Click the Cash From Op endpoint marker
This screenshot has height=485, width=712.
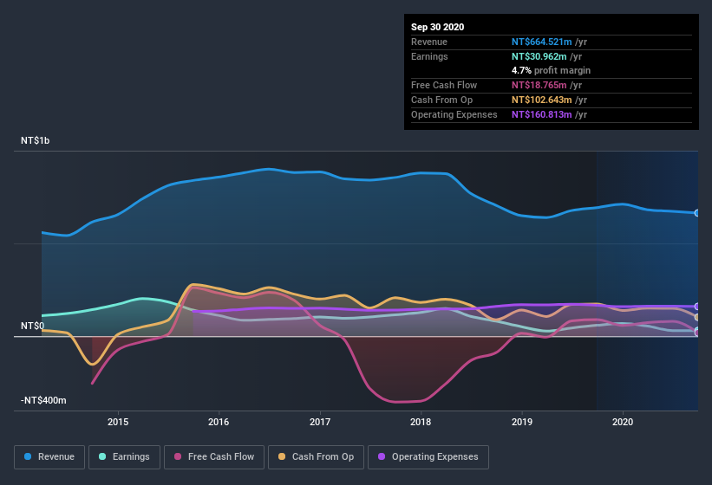coord(696,317)
